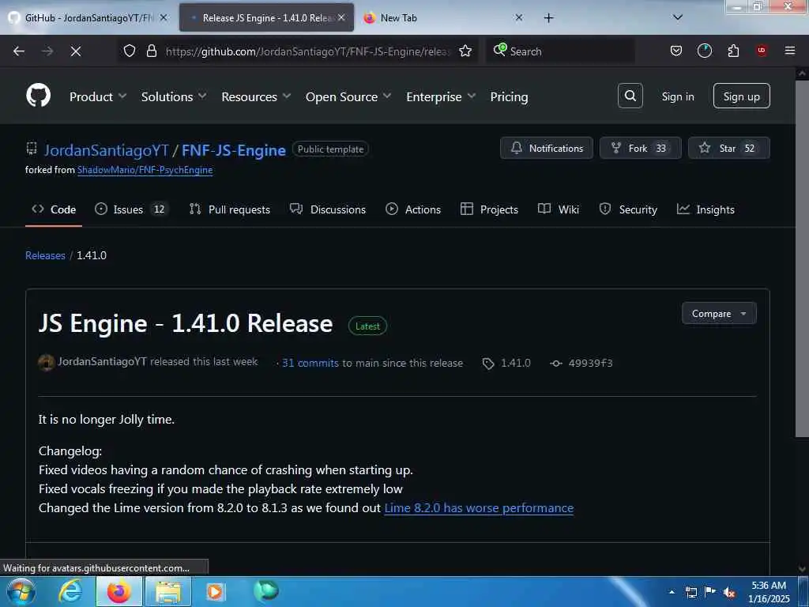Switch to the Code tab
The height and width of the screenshot is (607, 809).
[54, 209]
